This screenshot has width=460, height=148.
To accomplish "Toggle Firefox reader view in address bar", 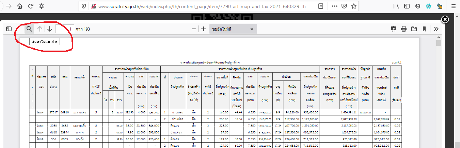I will [x=321, y=6].
